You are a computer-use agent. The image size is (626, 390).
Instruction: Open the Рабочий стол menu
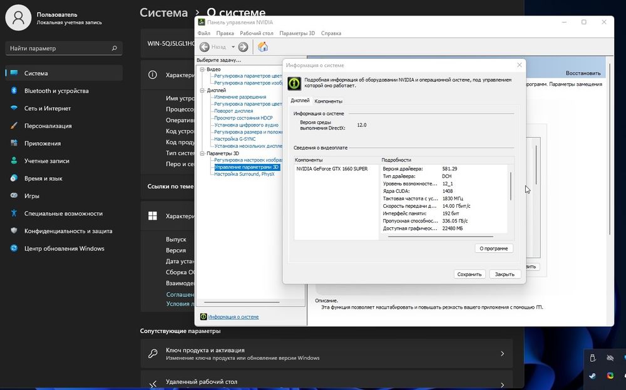(x=256, y=33)
